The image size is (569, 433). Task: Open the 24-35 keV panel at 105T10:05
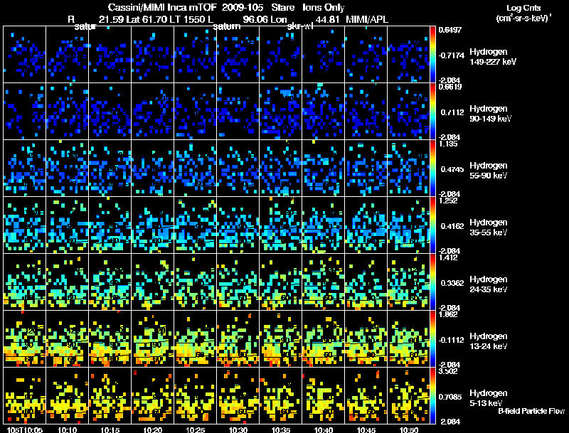25,282
